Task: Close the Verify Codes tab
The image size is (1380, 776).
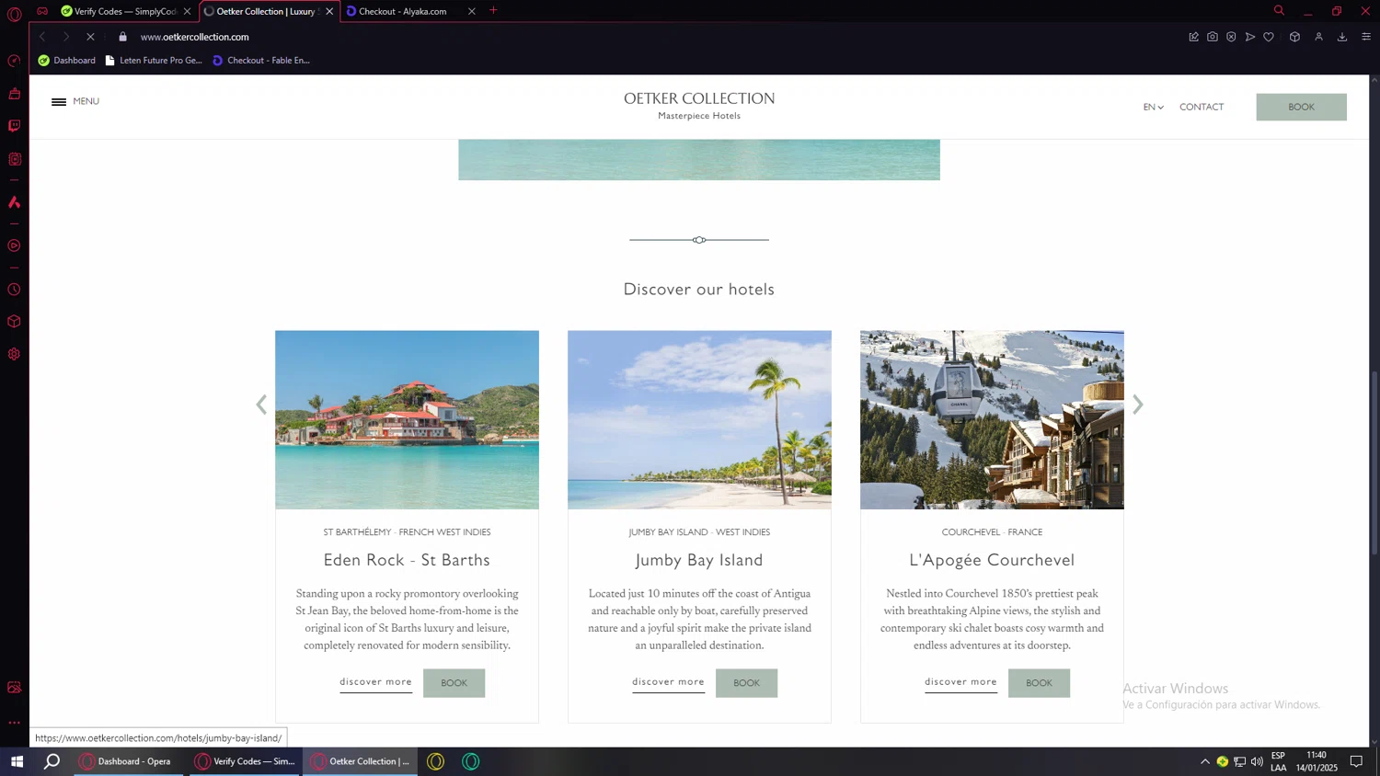Action: (x=187, y=11)
